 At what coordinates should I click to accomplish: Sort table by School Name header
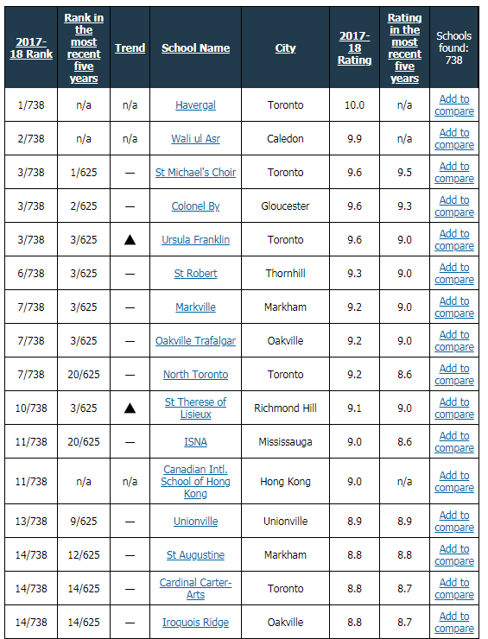point(196,48)
